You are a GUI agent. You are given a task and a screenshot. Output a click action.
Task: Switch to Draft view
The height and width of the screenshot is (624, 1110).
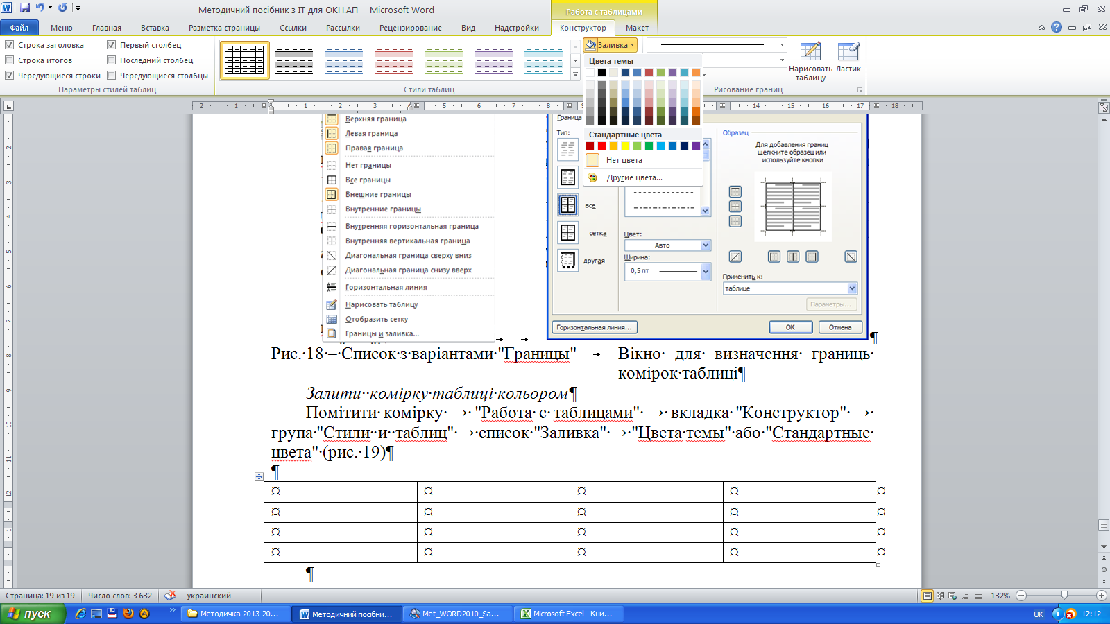(x=978, y=596)
